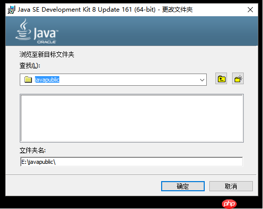Go up one folder level

tap(221, 79)
